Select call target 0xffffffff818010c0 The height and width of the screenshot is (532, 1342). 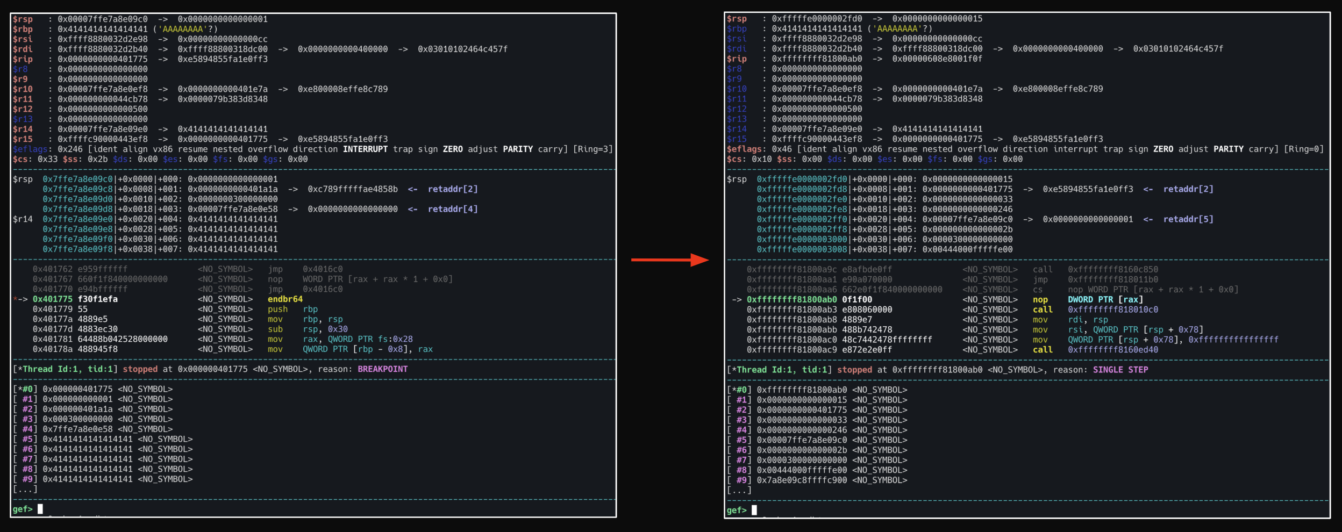pos(1113,310)
